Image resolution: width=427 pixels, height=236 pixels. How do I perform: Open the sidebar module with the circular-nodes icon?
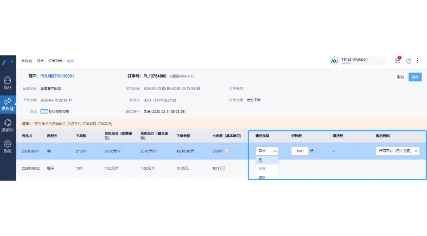coord(8,125)
